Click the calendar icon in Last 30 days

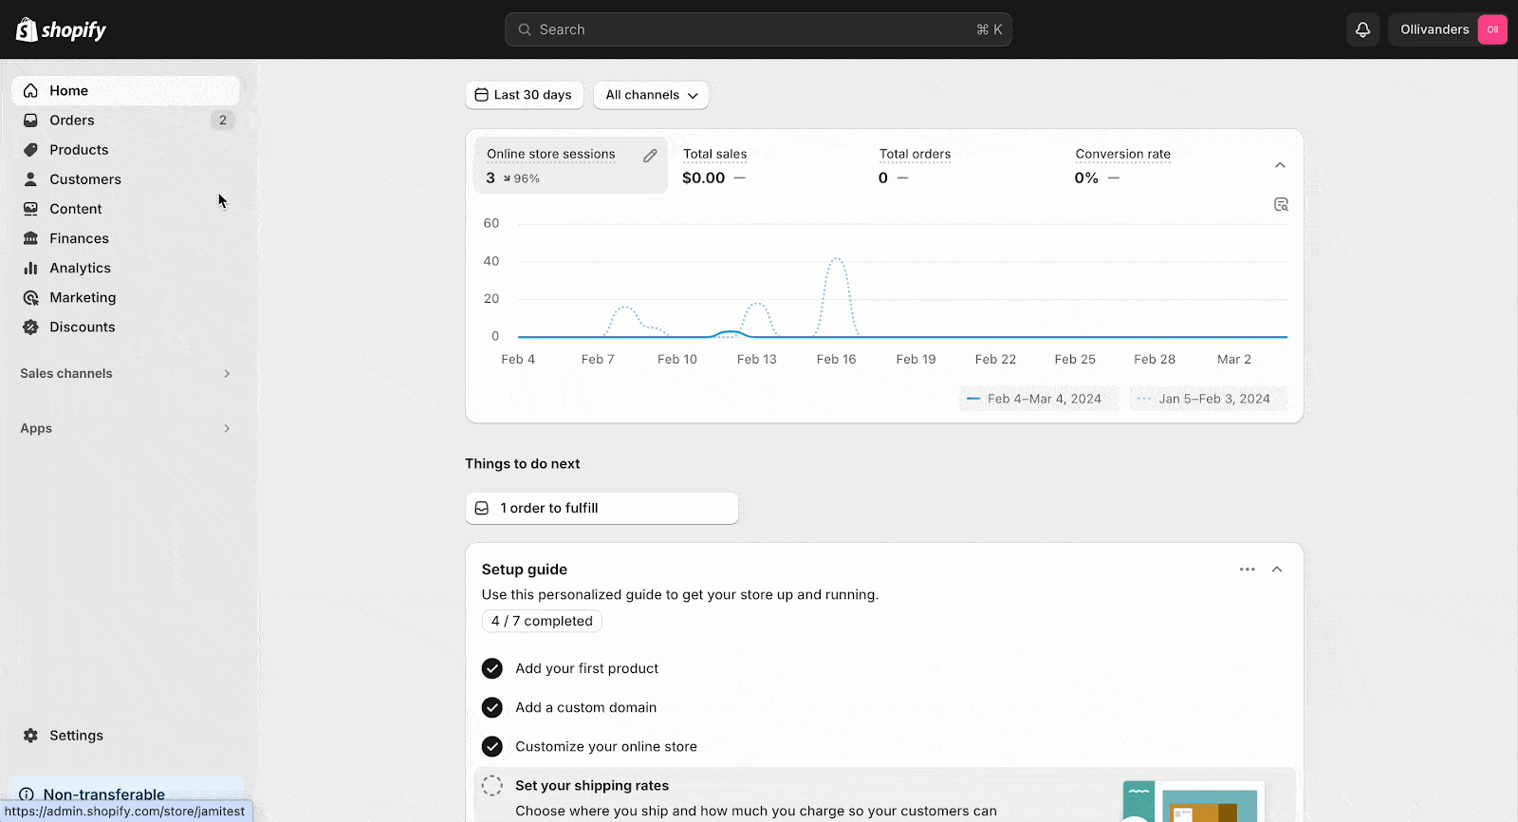tap(481, 95)
